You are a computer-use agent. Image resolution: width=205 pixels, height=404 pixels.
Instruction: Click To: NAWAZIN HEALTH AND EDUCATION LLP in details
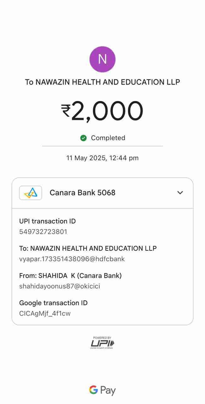pos(88,248)
